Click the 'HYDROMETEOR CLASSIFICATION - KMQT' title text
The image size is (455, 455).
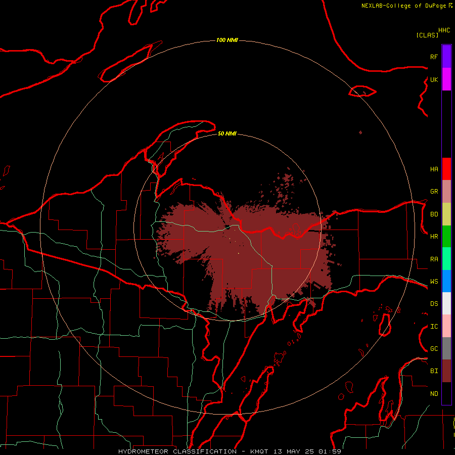[x=193, y=451]
